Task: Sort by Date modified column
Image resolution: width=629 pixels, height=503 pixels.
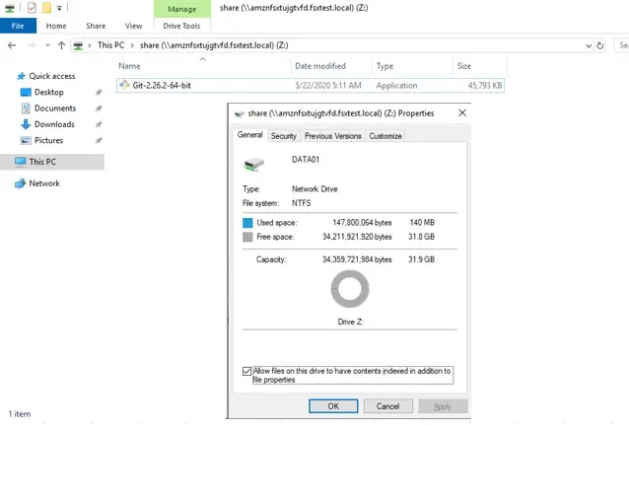Action: coord(331,66)
